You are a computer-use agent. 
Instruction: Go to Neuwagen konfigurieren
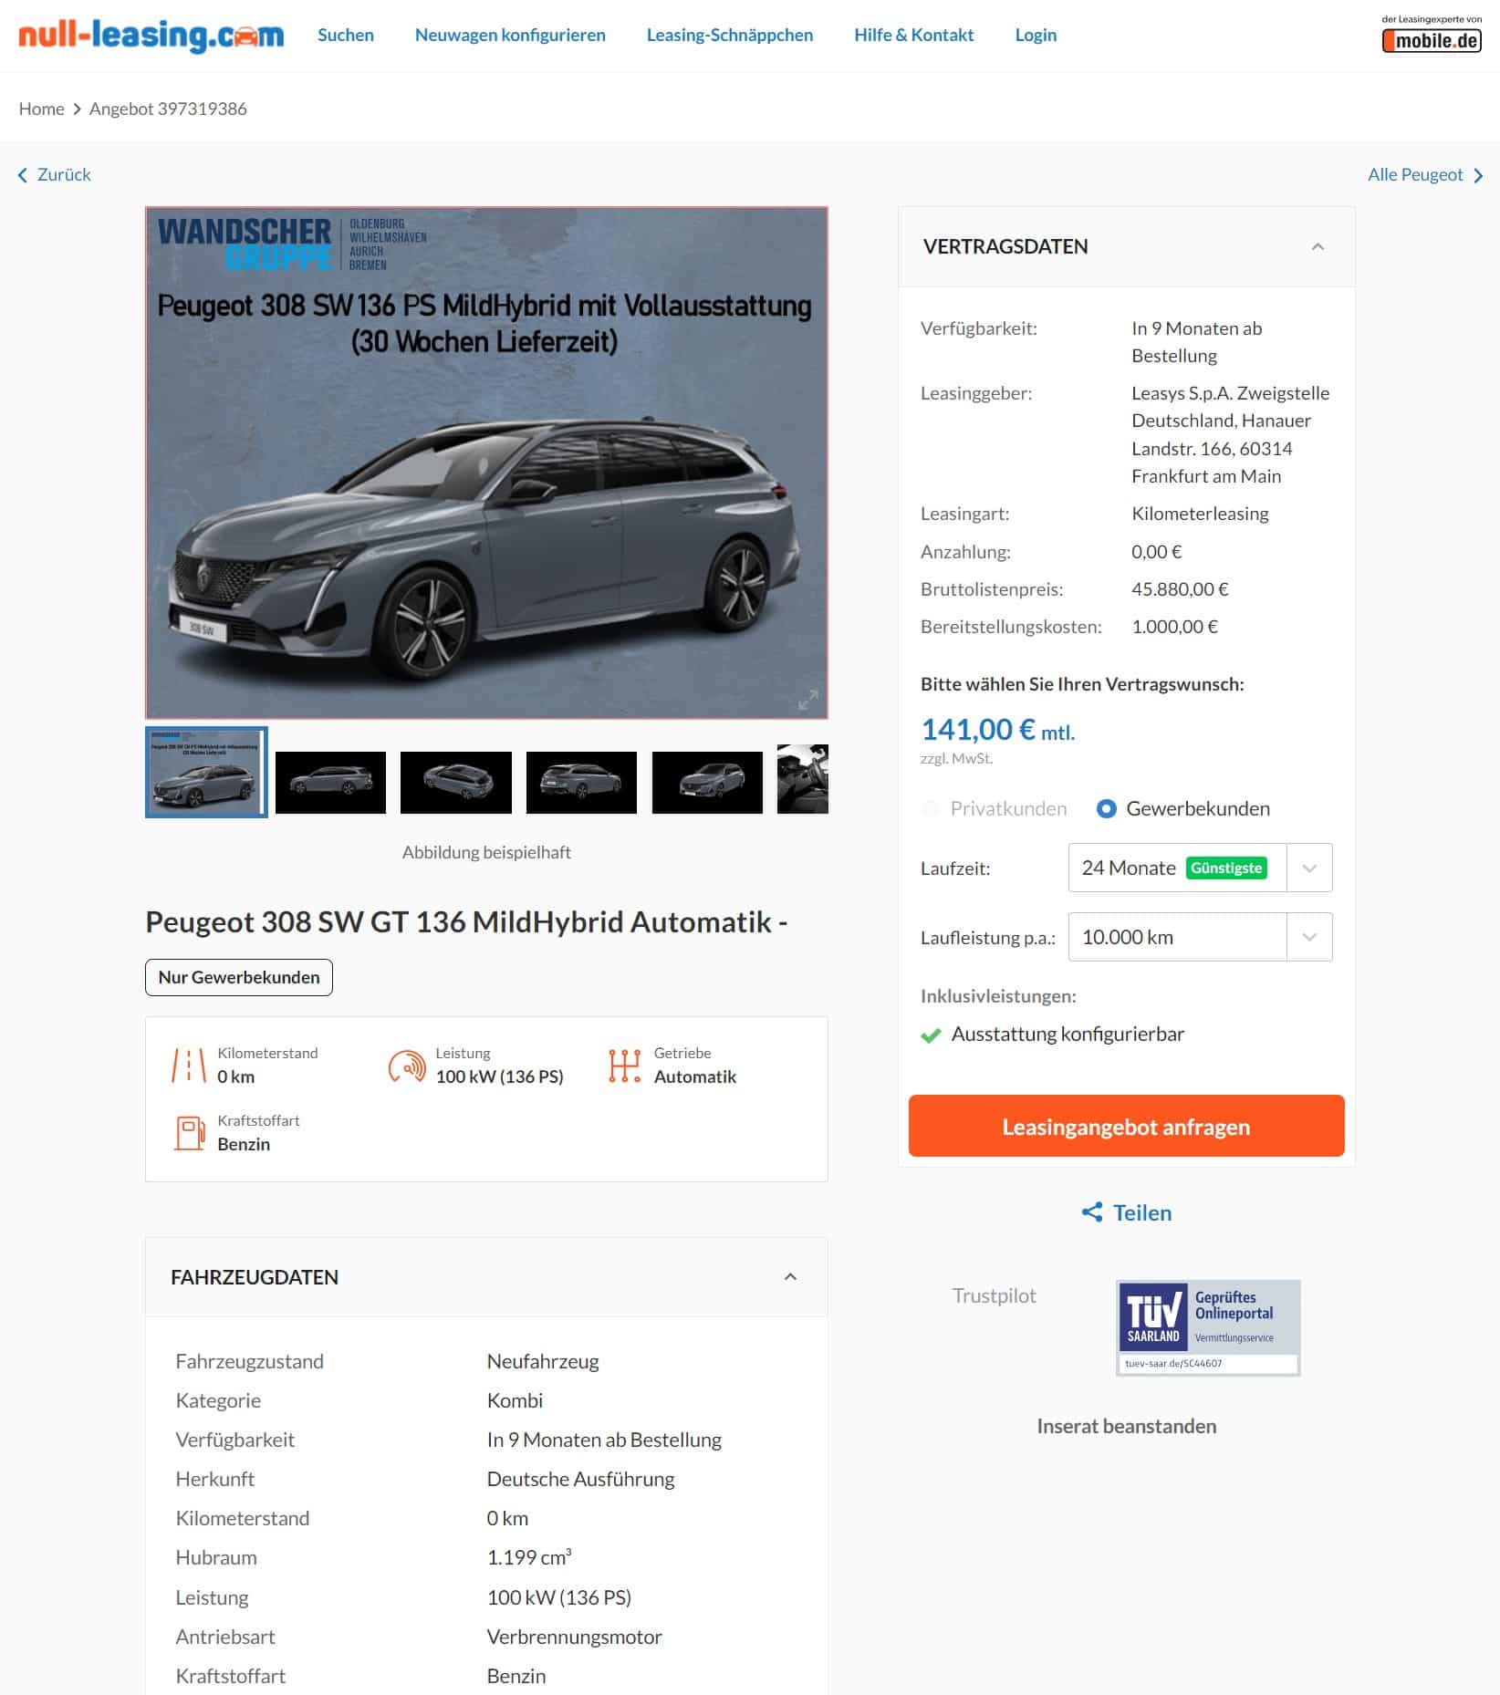(510, 35)
